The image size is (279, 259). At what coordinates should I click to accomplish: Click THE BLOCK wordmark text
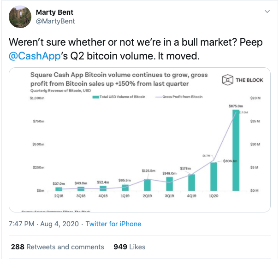point(249,80)
